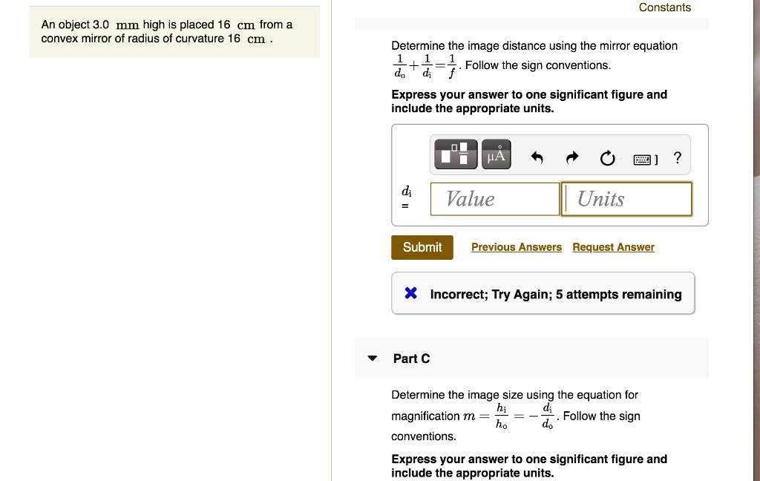The width and height of the screenshot is (760, 481).
Task: Click the Part C section header
Action: click(x=410, y=359)
